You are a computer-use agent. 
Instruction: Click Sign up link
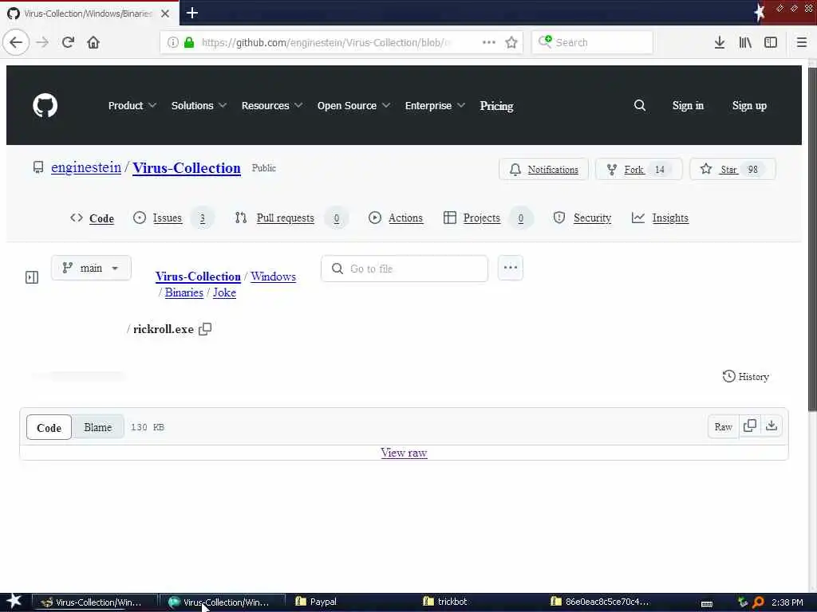click(749, 106)
